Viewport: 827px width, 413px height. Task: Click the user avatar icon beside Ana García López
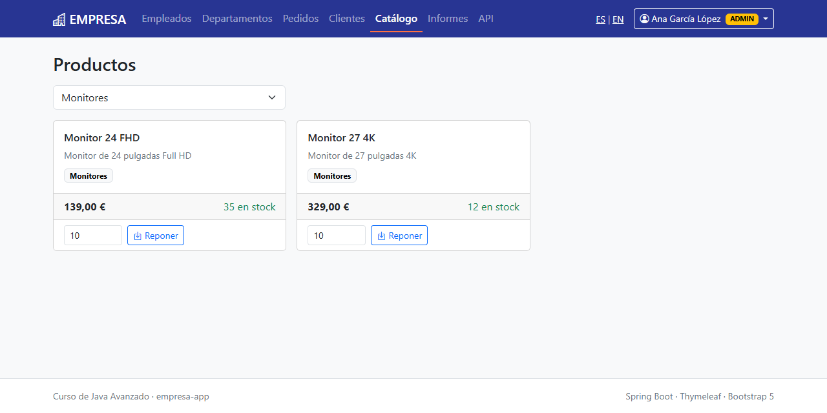(644, 19)
